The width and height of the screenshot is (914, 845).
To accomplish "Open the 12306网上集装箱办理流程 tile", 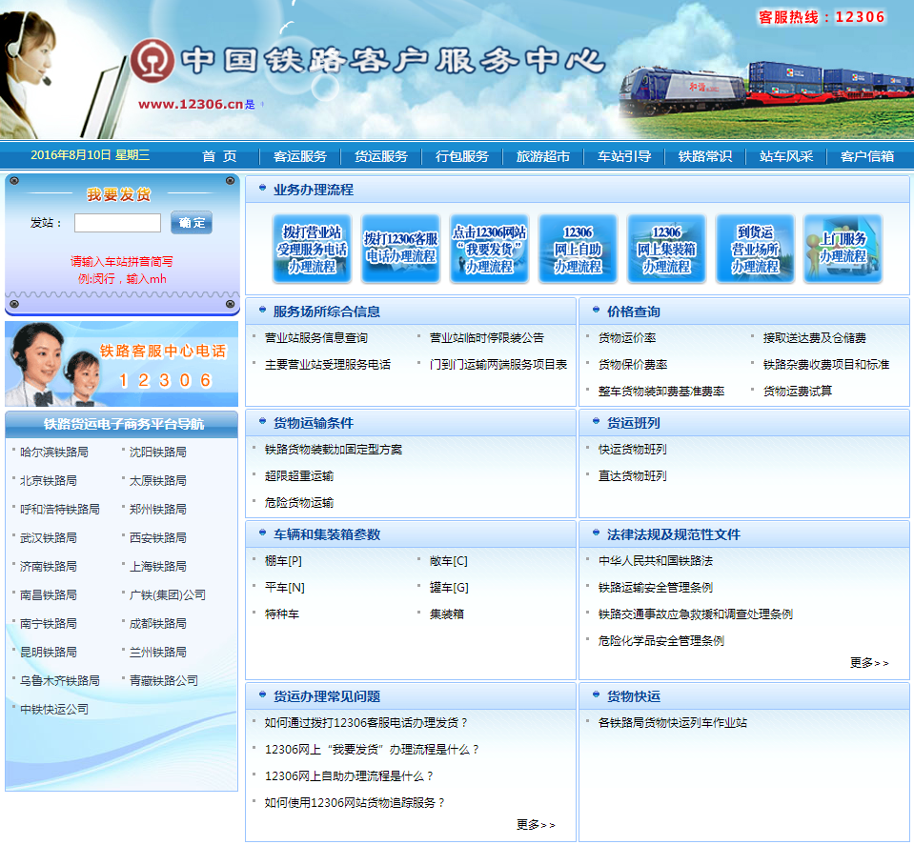I will pyautogui.click(x=666, y=249).
